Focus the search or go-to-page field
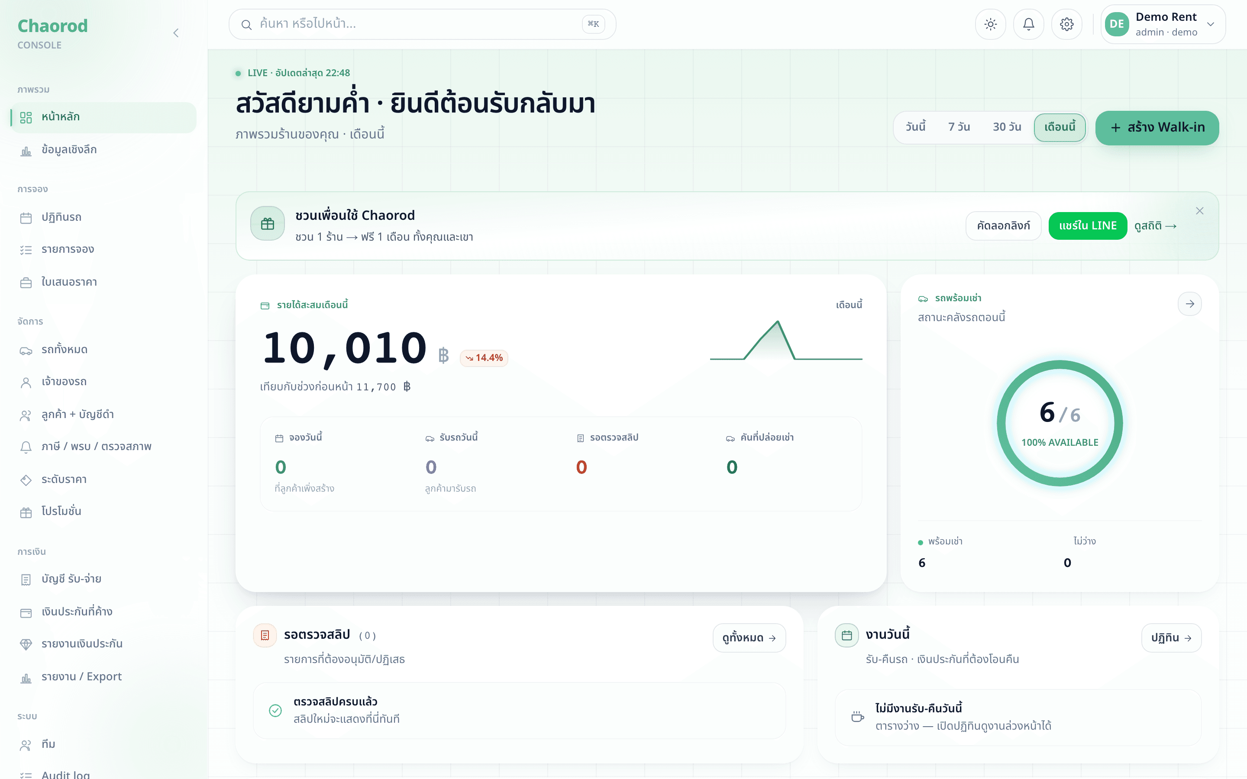Screen dimensions: 1247x779 click(422, 24)
